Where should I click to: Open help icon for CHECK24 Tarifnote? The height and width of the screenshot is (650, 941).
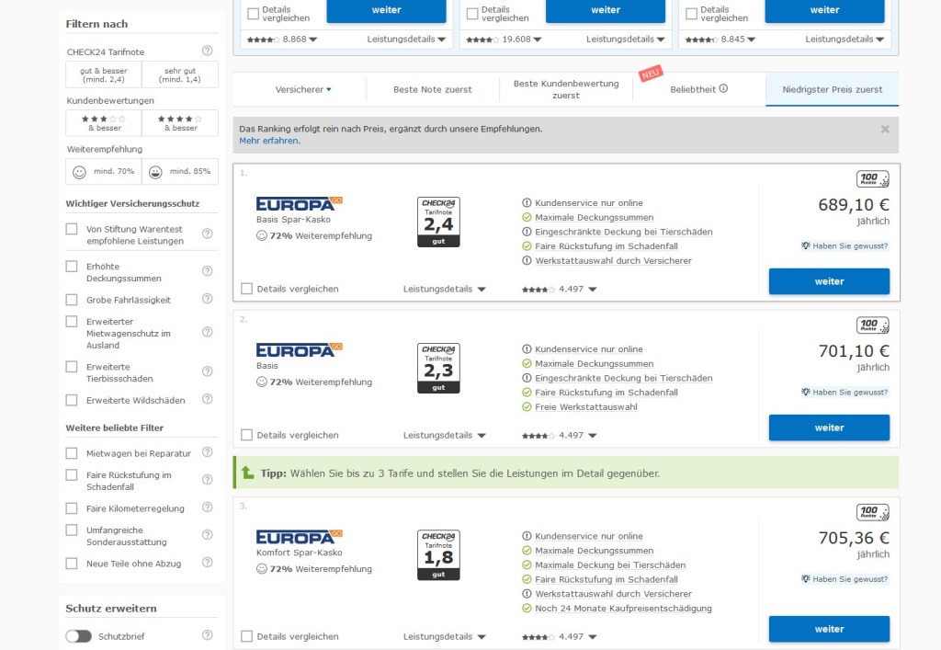(207, 51)
